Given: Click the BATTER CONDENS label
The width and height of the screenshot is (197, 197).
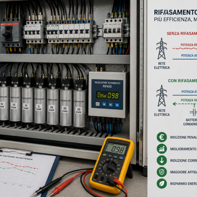Looking at the screenshot, I should 190,122.
